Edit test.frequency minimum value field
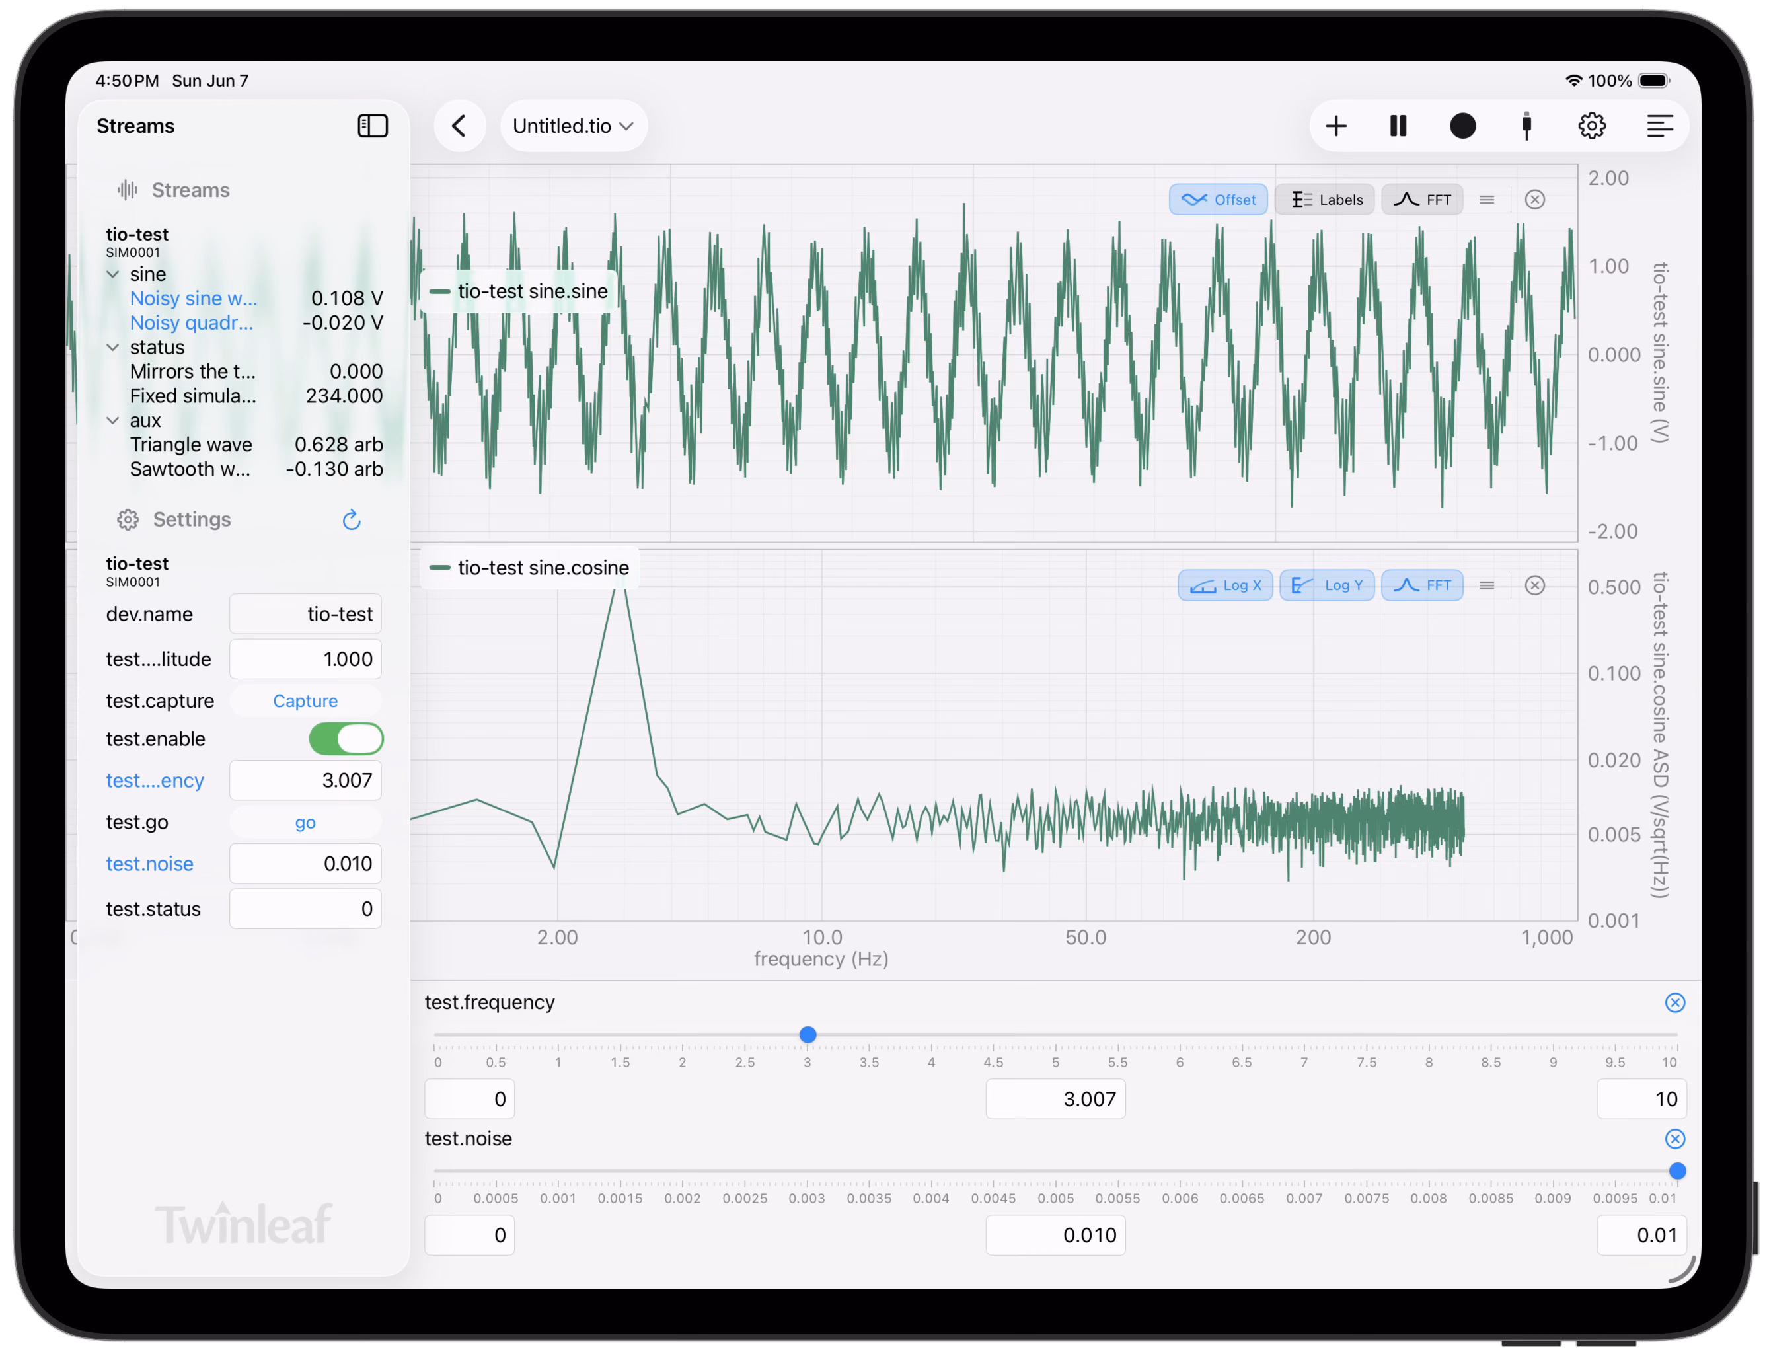 [469, 1100]
